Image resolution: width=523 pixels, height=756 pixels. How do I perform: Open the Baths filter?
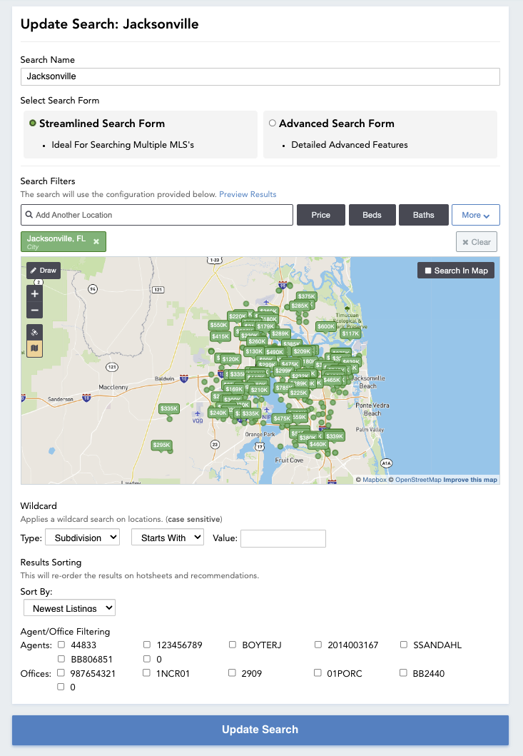pos(424,215)
